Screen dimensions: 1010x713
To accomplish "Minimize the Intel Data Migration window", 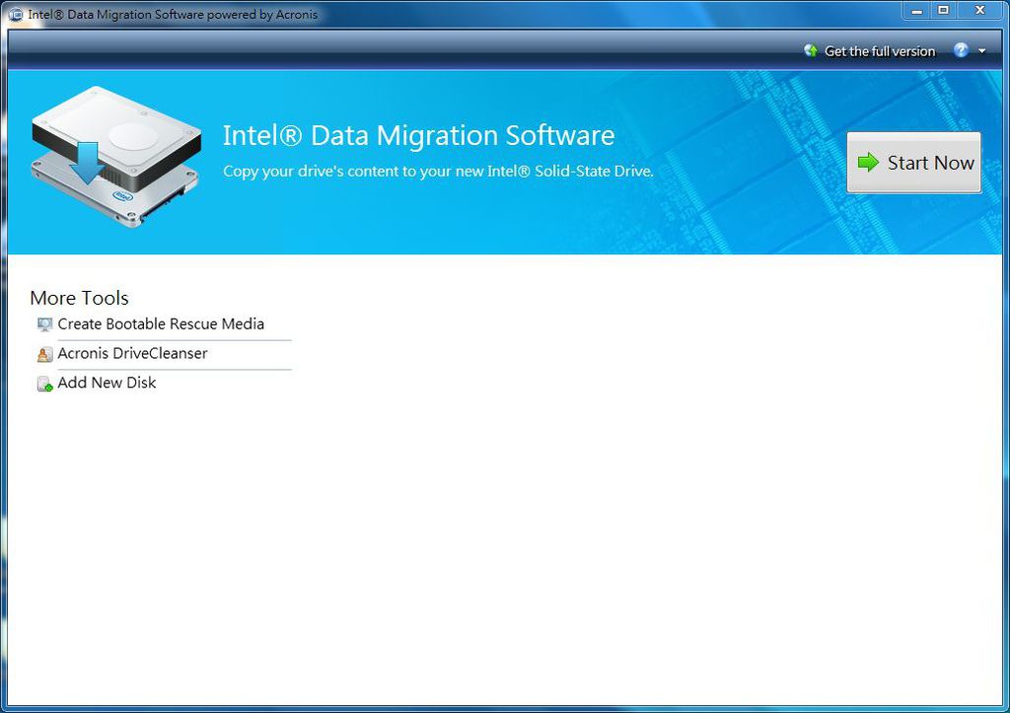I will [916, 11].
